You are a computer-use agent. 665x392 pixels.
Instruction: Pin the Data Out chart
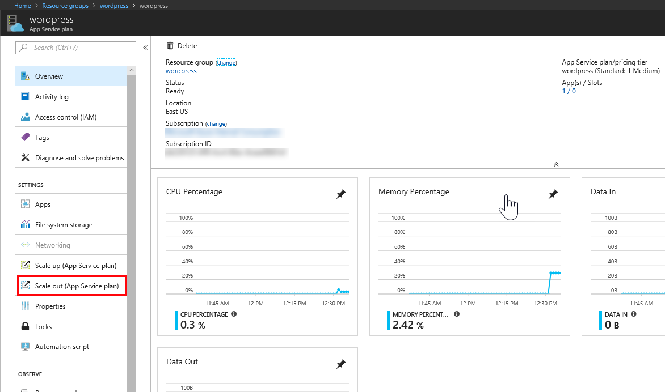[341, 364]
